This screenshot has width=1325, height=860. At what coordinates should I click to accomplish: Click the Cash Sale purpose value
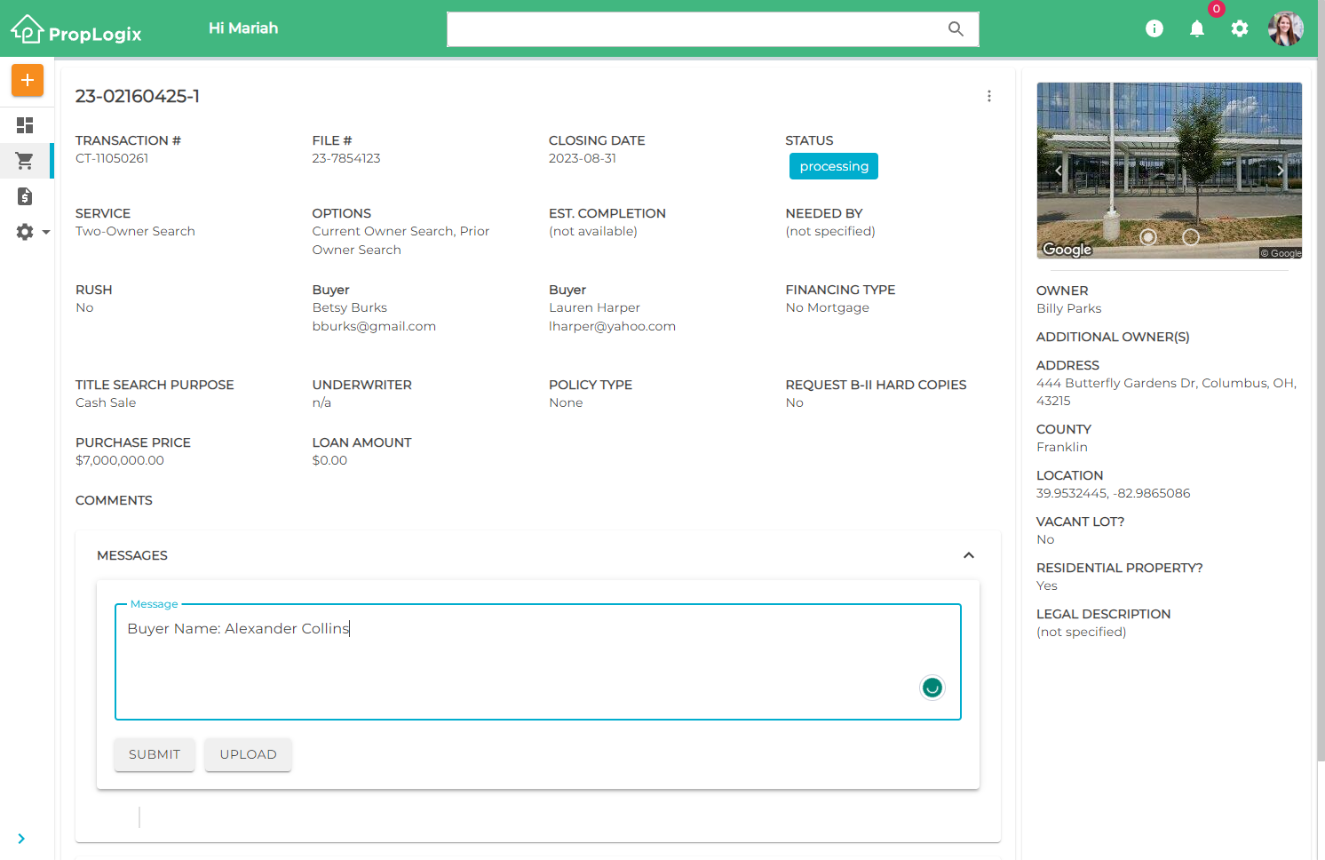click(x=106, y=402)
